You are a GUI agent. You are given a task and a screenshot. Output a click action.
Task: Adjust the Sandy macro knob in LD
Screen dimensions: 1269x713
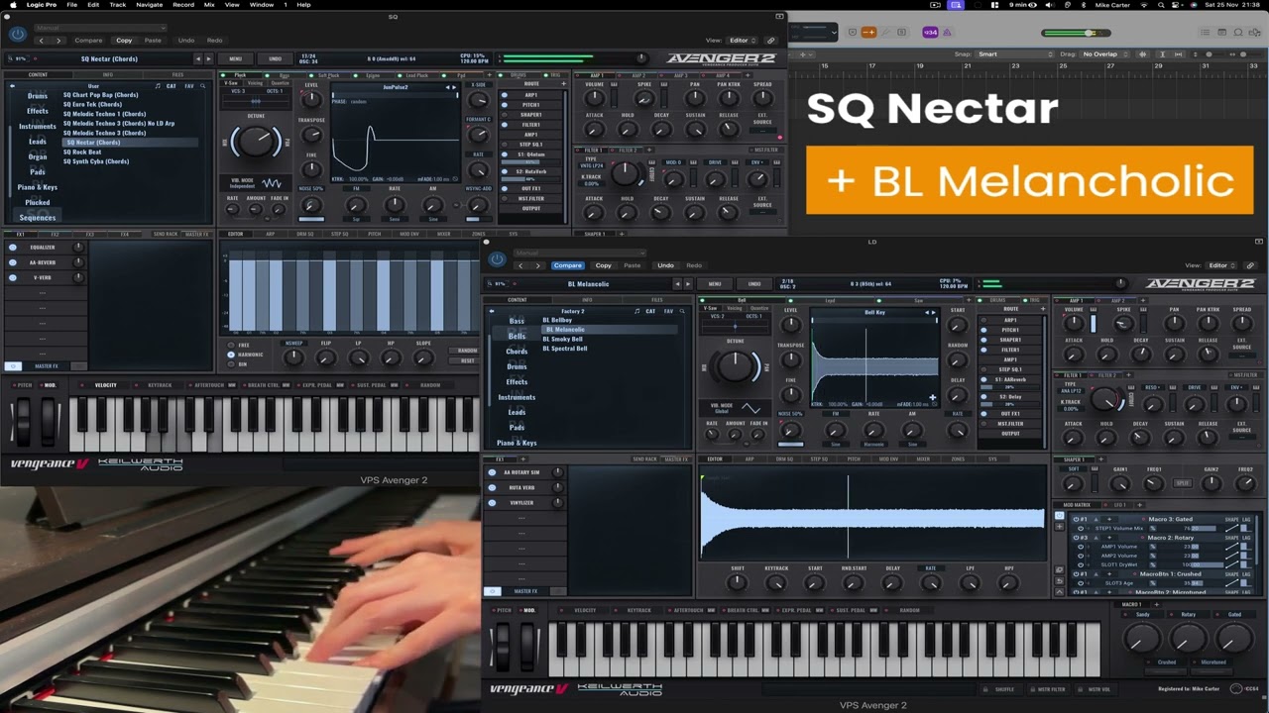pyautogui.click(x=1142, y=639)
